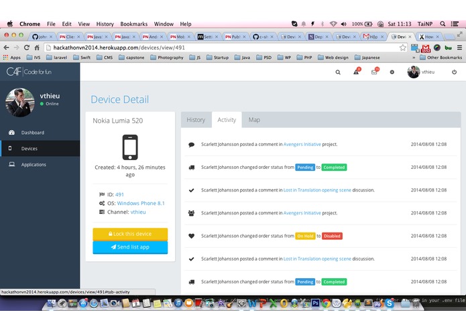Open the laravel bookmarks folder
The width and height of the screenshot is (466, 331).
coord(57,58)
